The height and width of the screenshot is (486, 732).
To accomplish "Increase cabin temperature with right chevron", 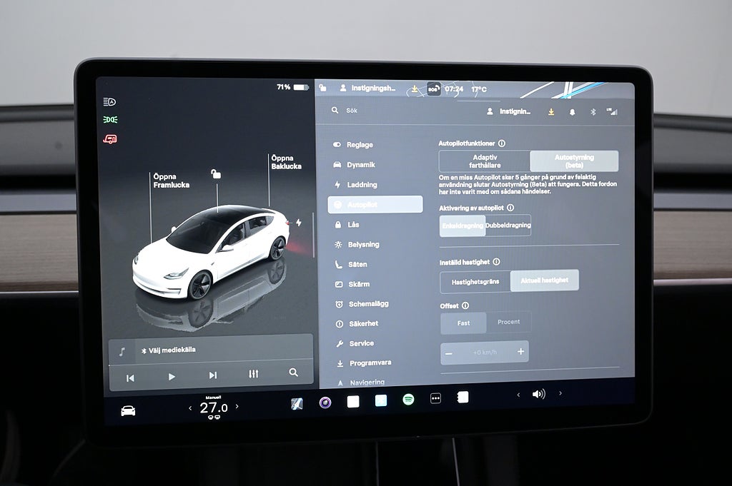I will [237, 407].
